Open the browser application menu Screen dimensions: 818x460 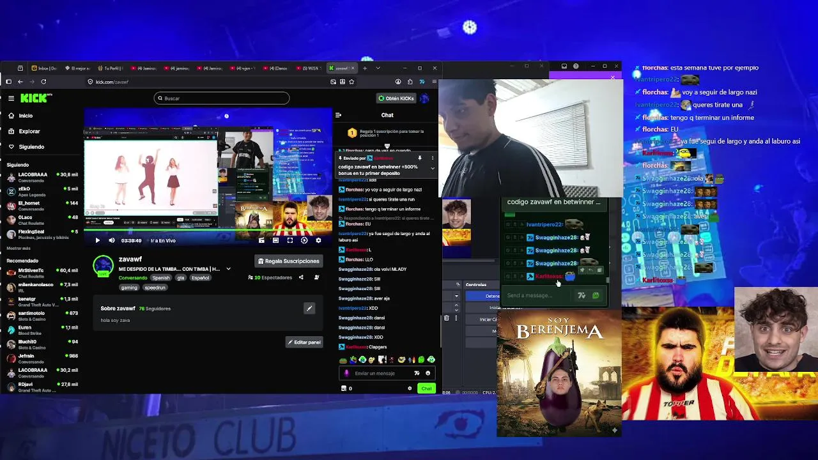pyautogui.click(x=434, y=82)
